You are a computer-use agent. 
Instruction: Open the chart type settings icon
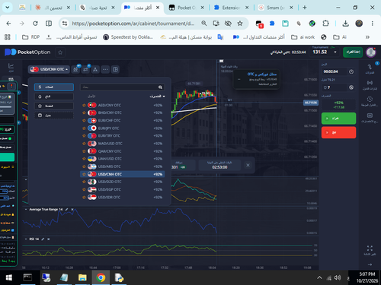(75, 69)
